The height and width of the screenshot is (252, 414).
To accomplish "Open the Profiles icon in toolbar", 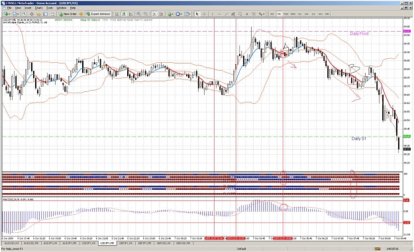I will [15, 14].
